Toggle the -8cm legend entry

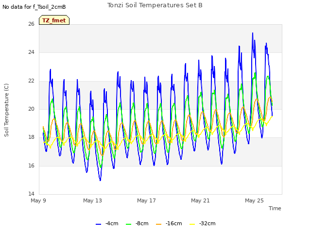tap(137, 223)
